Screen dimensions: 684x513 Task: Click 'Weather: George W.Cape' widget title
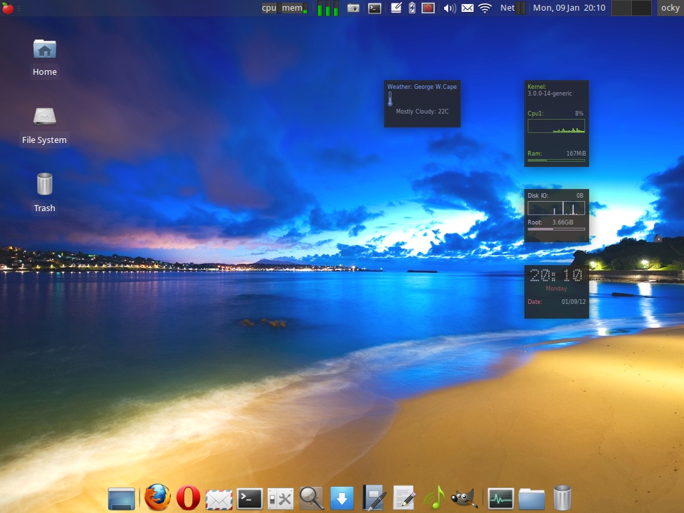coord(422,86)
